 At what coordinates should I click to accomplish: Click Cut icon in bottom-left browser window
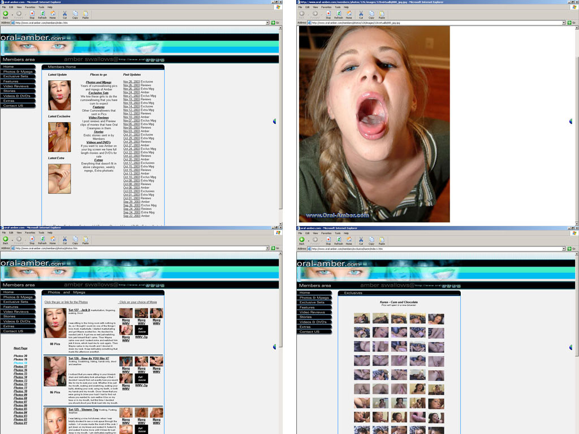pos(64,240)
